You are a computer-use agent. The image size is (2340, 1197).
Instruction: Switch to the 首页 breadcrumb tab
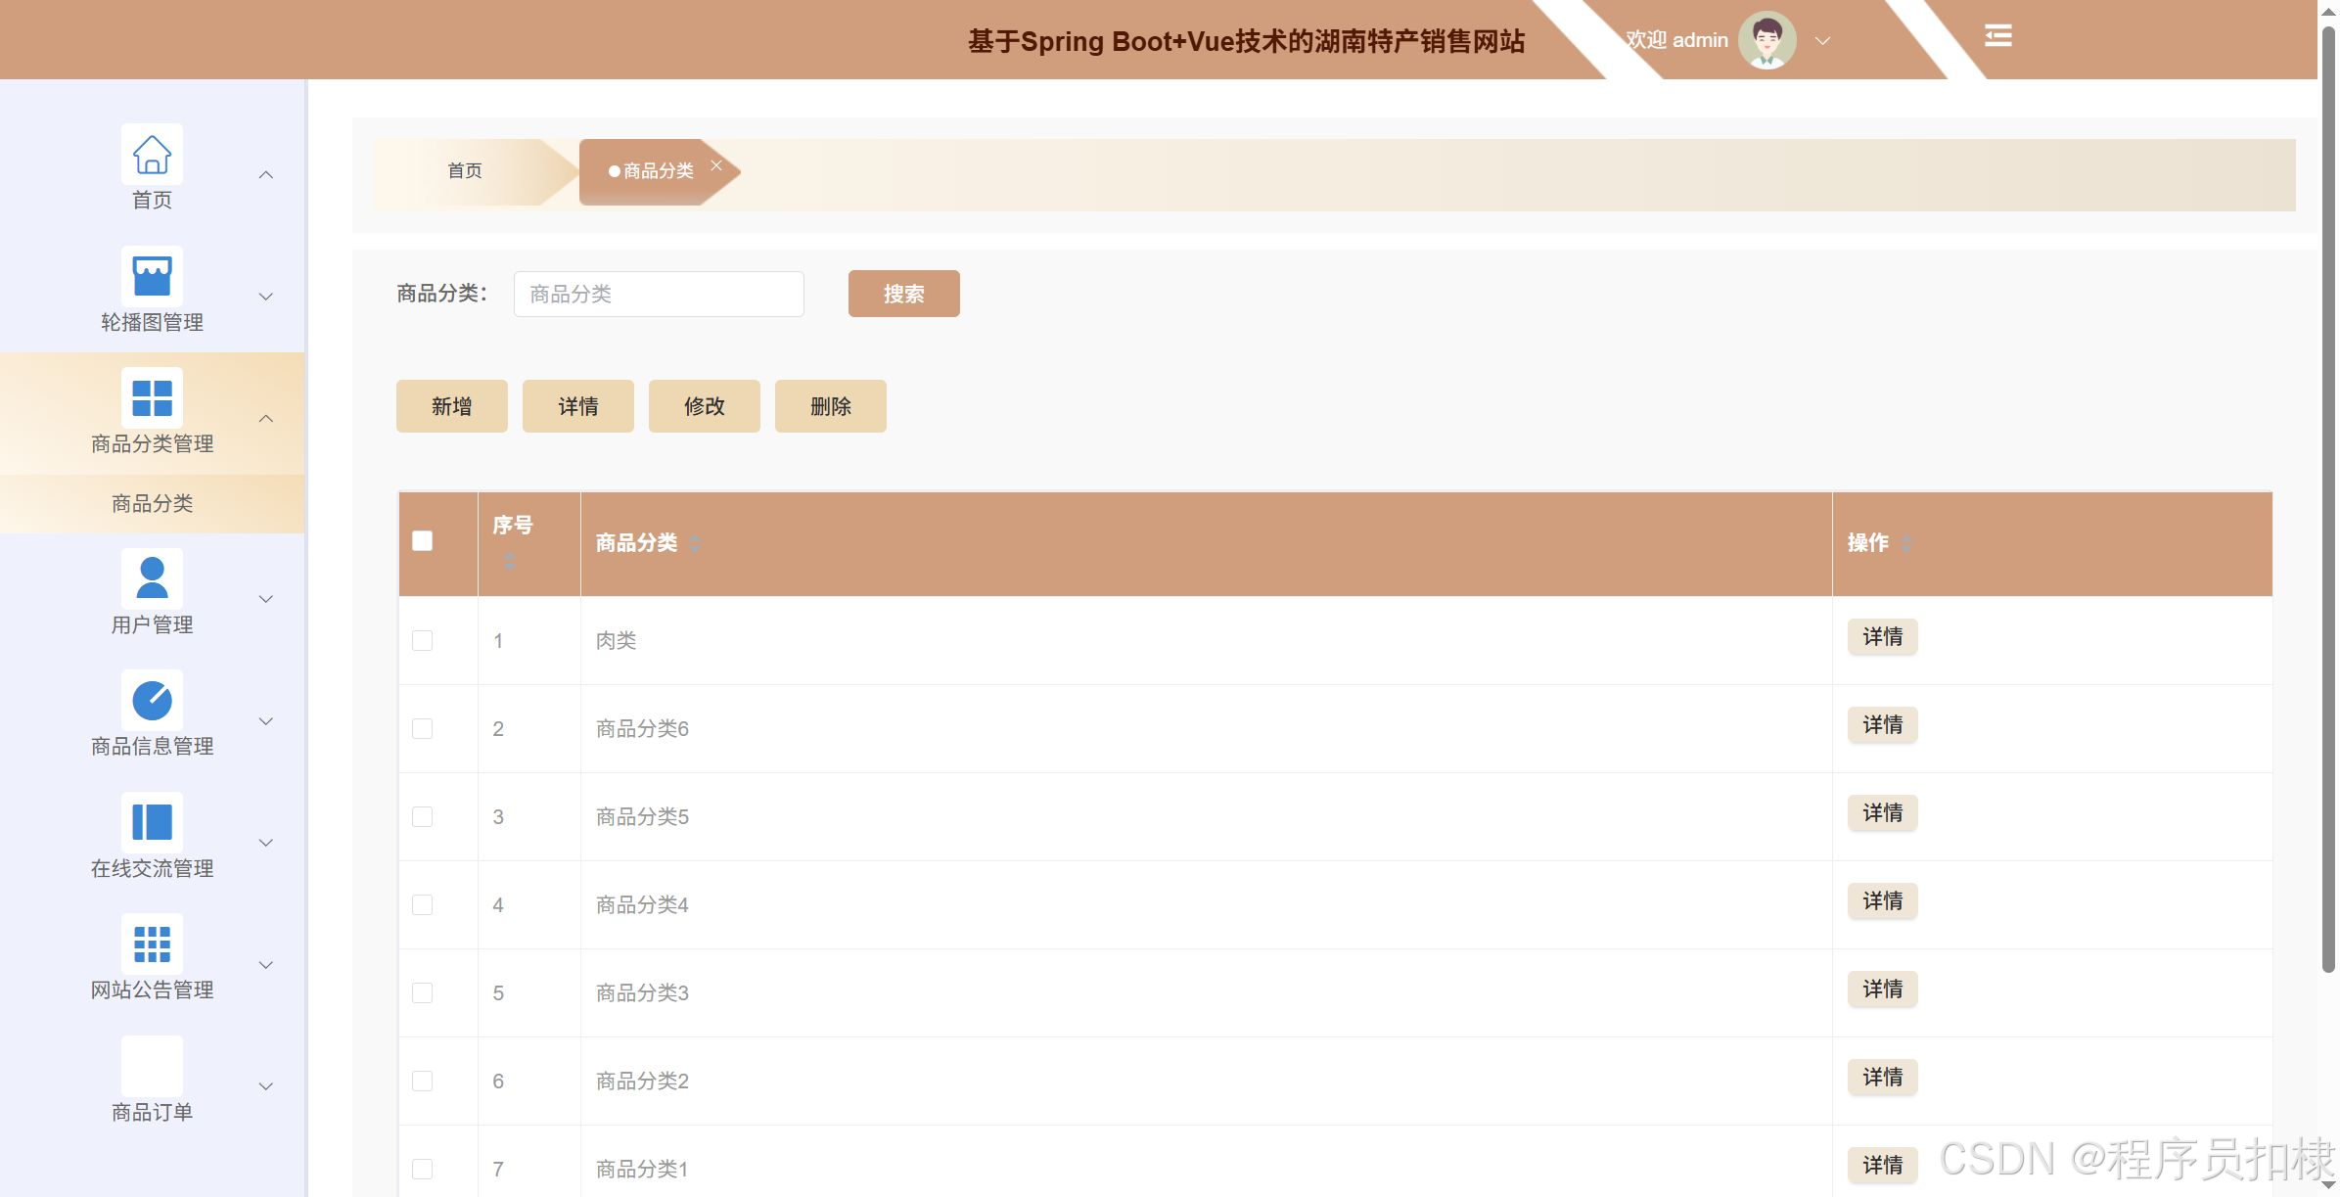pyautogui.click(x=465, y=171)
